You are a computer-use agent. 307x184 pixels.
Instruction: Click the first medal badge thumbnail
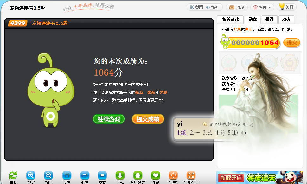229,63
